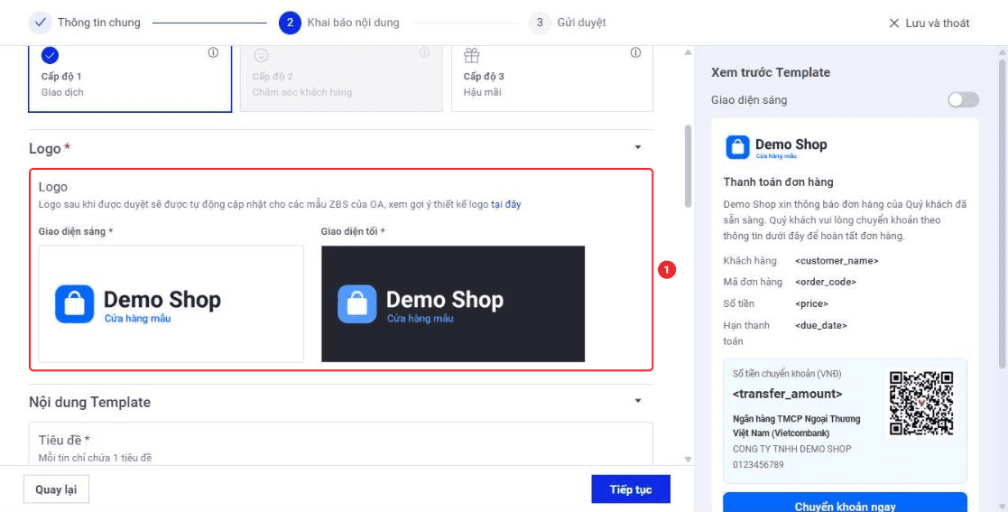Image resolution: width=1008 pixels, height=512 pixels.
Task: Click the gift icon of Cấp độ 3
Action: (x=472, y=55)
